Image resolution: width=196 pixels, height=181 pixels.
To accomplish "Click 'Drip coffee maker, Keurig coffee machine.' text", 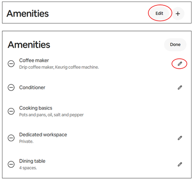I will pos(59,67).
